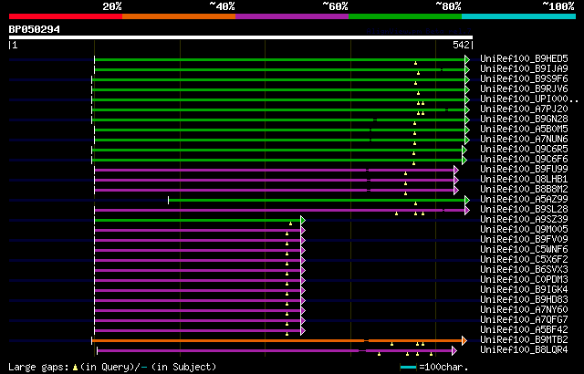The image size is (584, 374).
Task: Click the purple ~60% identity legend segment
Action: pyautogui.click(x=292, y=16)
